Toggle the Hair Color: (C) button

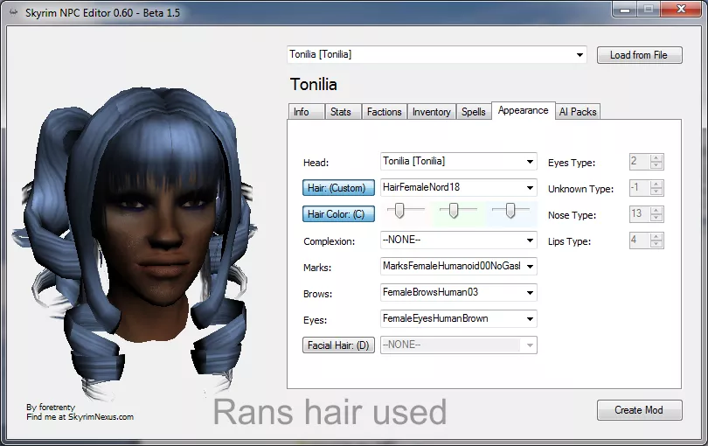338,214
